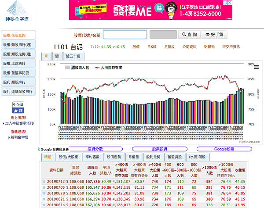The image size is (264, 208).
Task: Click row marker icon for 20190705
Action: click(44, 187)
